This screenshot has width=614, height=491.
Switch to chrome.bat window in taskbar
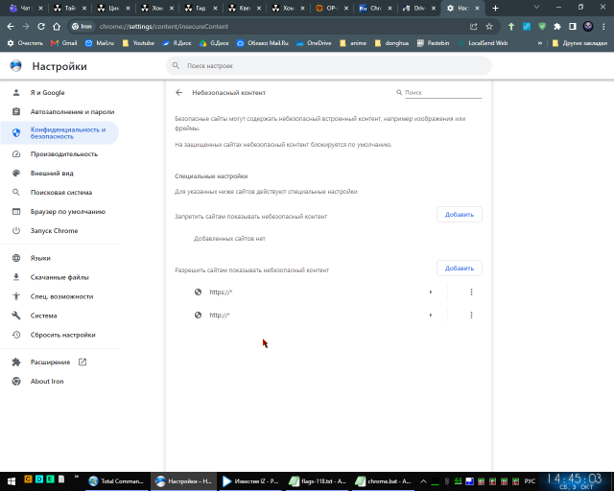(384, 481)
